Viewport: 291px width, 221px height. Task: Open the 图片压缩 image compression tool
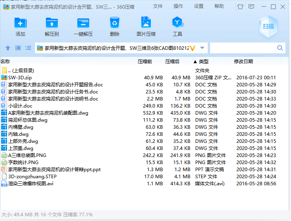point(146,22)
